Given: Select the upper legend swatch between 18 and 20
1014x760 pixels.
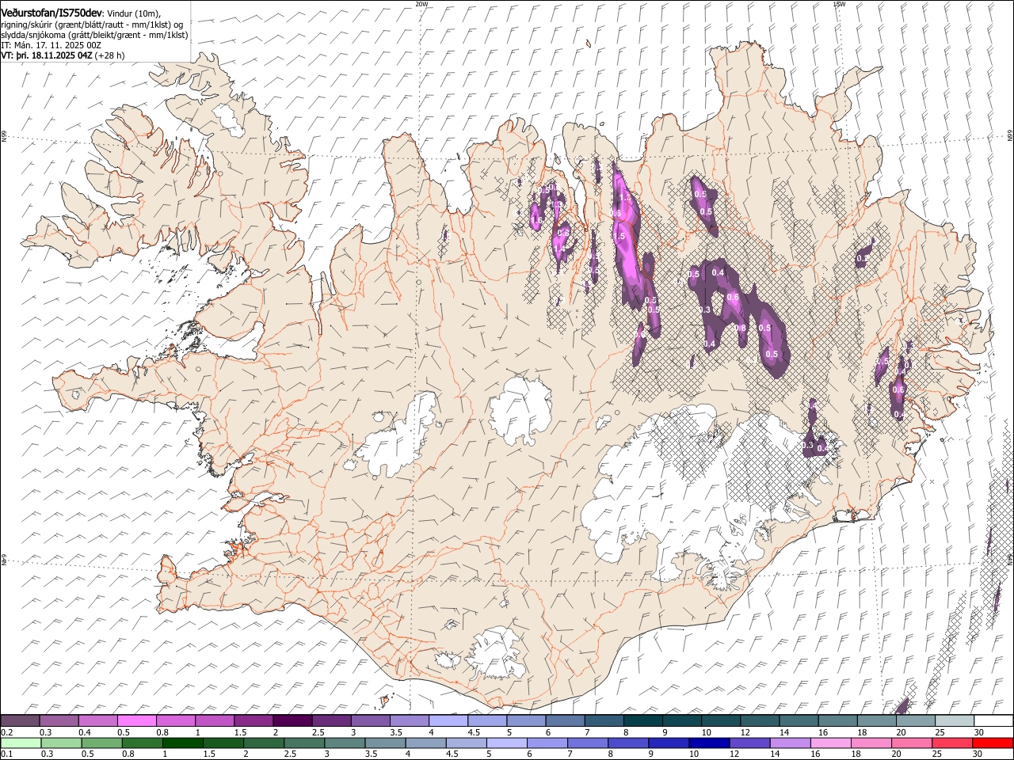Looking at the screenshot, I should (875, 720).
